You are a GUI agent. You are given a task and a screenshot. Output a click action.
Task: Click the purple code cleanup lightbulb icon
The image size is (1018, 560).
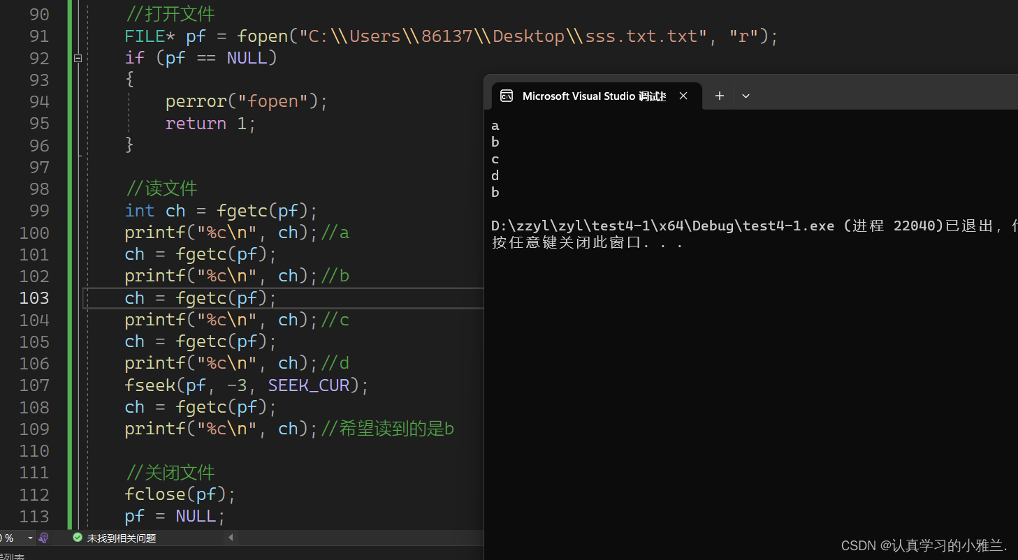(x=44, y=538)
